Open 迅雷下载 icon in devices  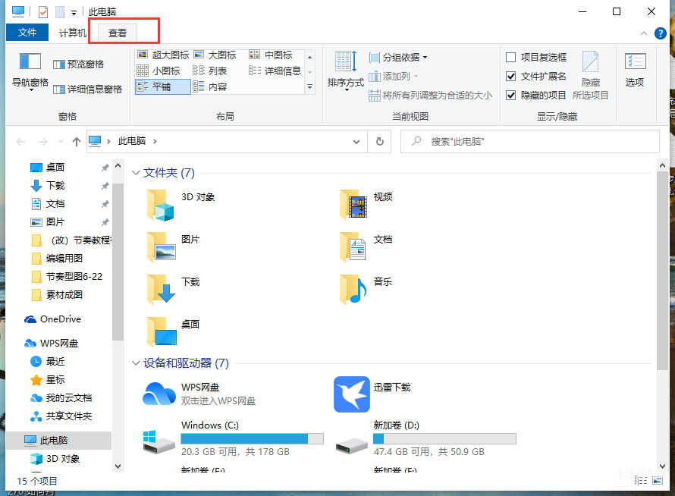point(351,394)
